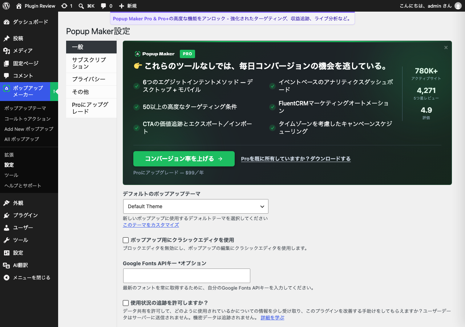
Task: Dismiss the Pro upgrade banner
Action: point(446,48)
